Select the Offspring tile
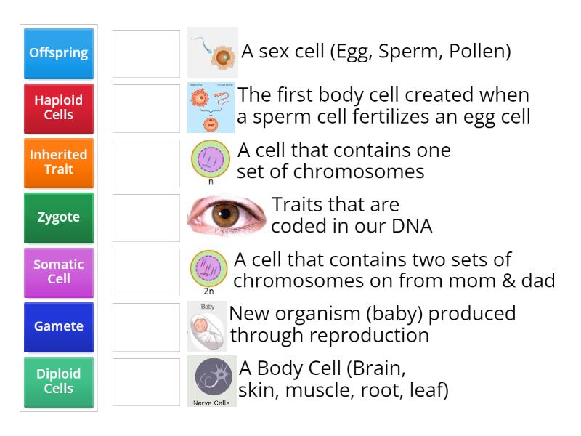Viewport: 581px width, 436px height. 58,53
